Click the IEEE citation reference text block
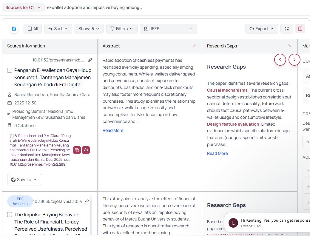310x236 pixels. (x=40, y=150)
